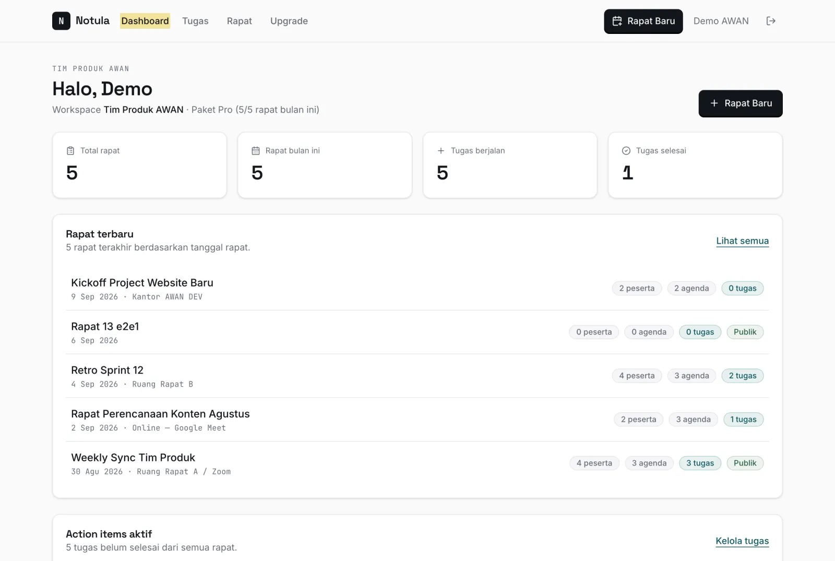Click 0 tugas badge on Kickoff Project
The height and width of the screenshot is (561, 835).
pos(742,288)
